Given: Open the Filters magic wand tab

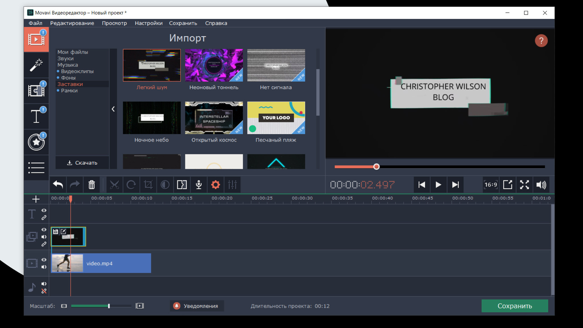Looking at the screenshot, I should (x=36, y=65).
